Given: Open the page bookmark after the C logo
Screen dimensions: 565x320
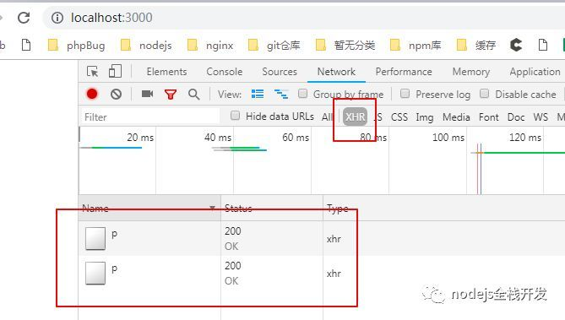Looking at the screenshot, I should 543,45.
